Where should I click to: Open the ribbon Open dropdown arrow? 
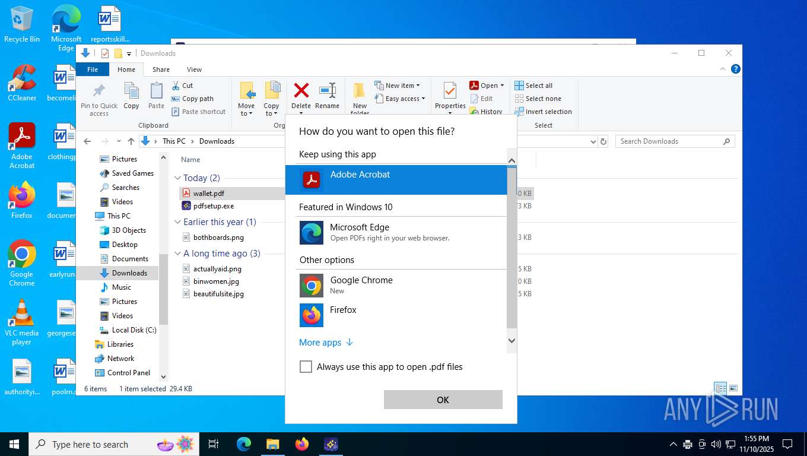point(502,85)
